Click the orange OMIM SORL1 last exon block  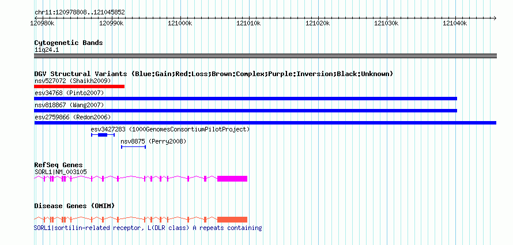point(232,220)
